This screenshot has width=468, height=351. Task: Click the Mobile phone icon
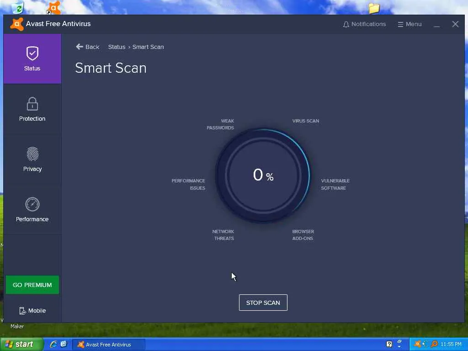tap(22, 311)
